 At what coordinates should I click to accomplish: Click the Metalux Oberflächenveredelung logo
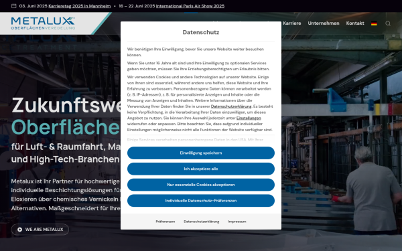pyautogui.click(x=43, y=23)
